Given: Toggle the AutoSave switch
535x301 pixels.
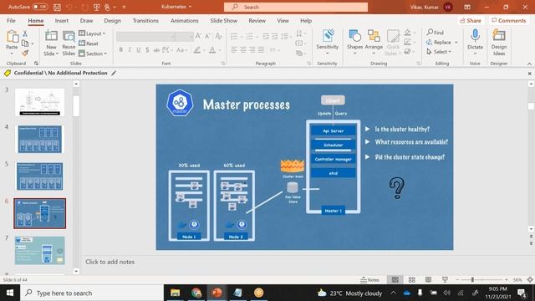Looking at the screenshot, I should tap(40, 7).
